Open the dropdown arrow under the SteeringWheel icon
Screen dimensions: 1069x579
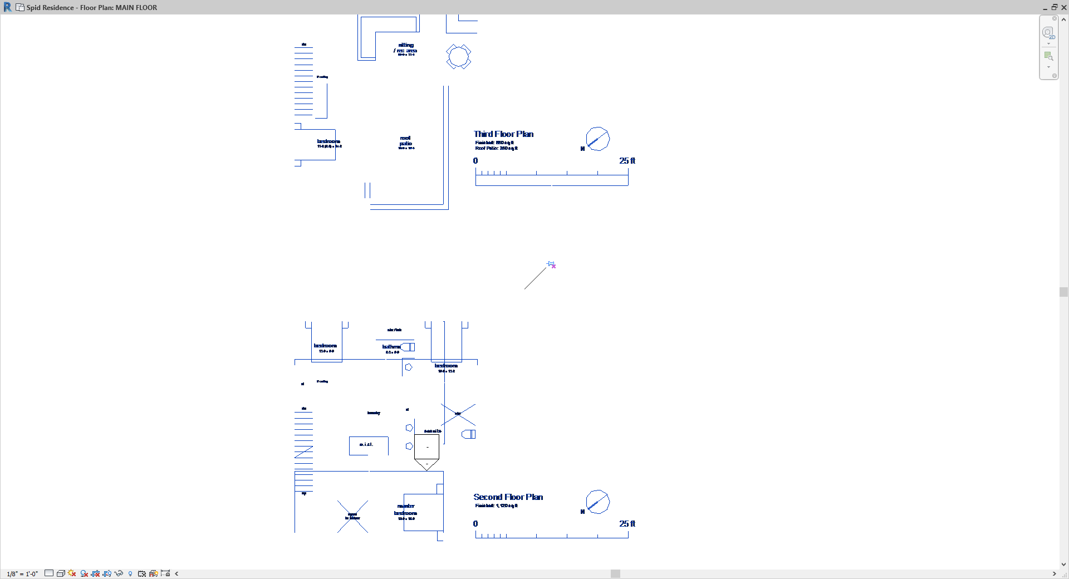tap(1048, 43)
